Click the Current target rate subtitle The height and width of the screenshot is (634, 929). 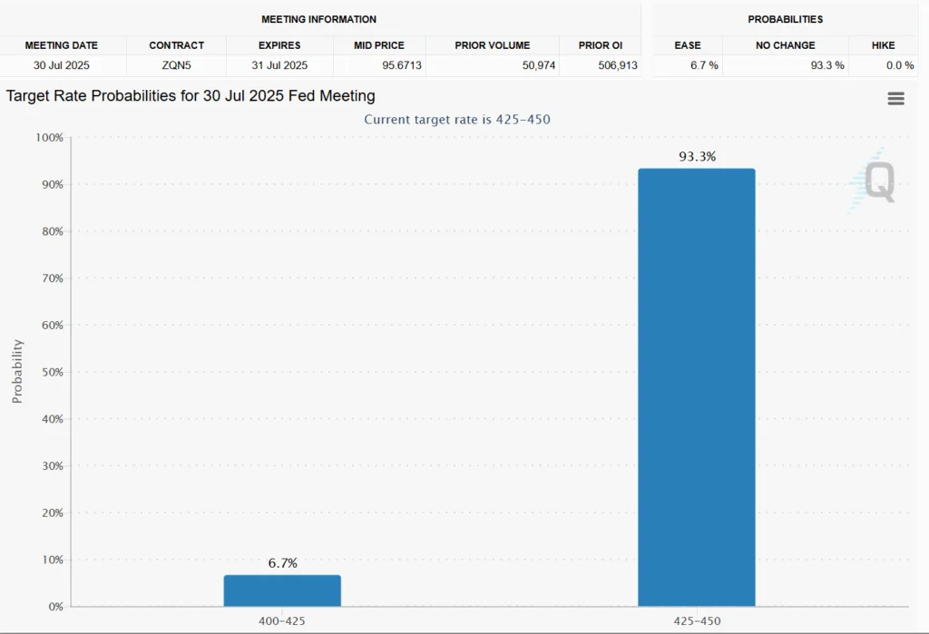pos(456,120)
